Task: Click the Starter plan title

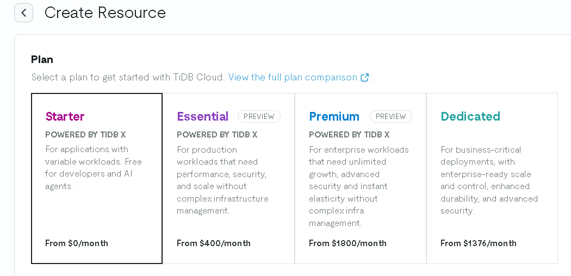Action: click(x=65, y=116)
